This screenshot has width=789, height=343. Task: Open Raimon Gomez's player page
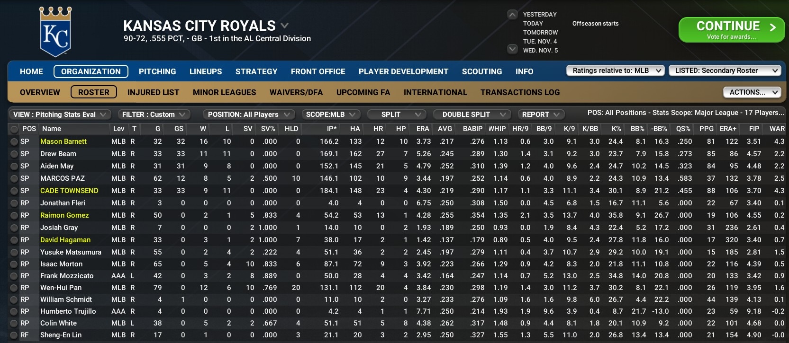coord(64,215)
